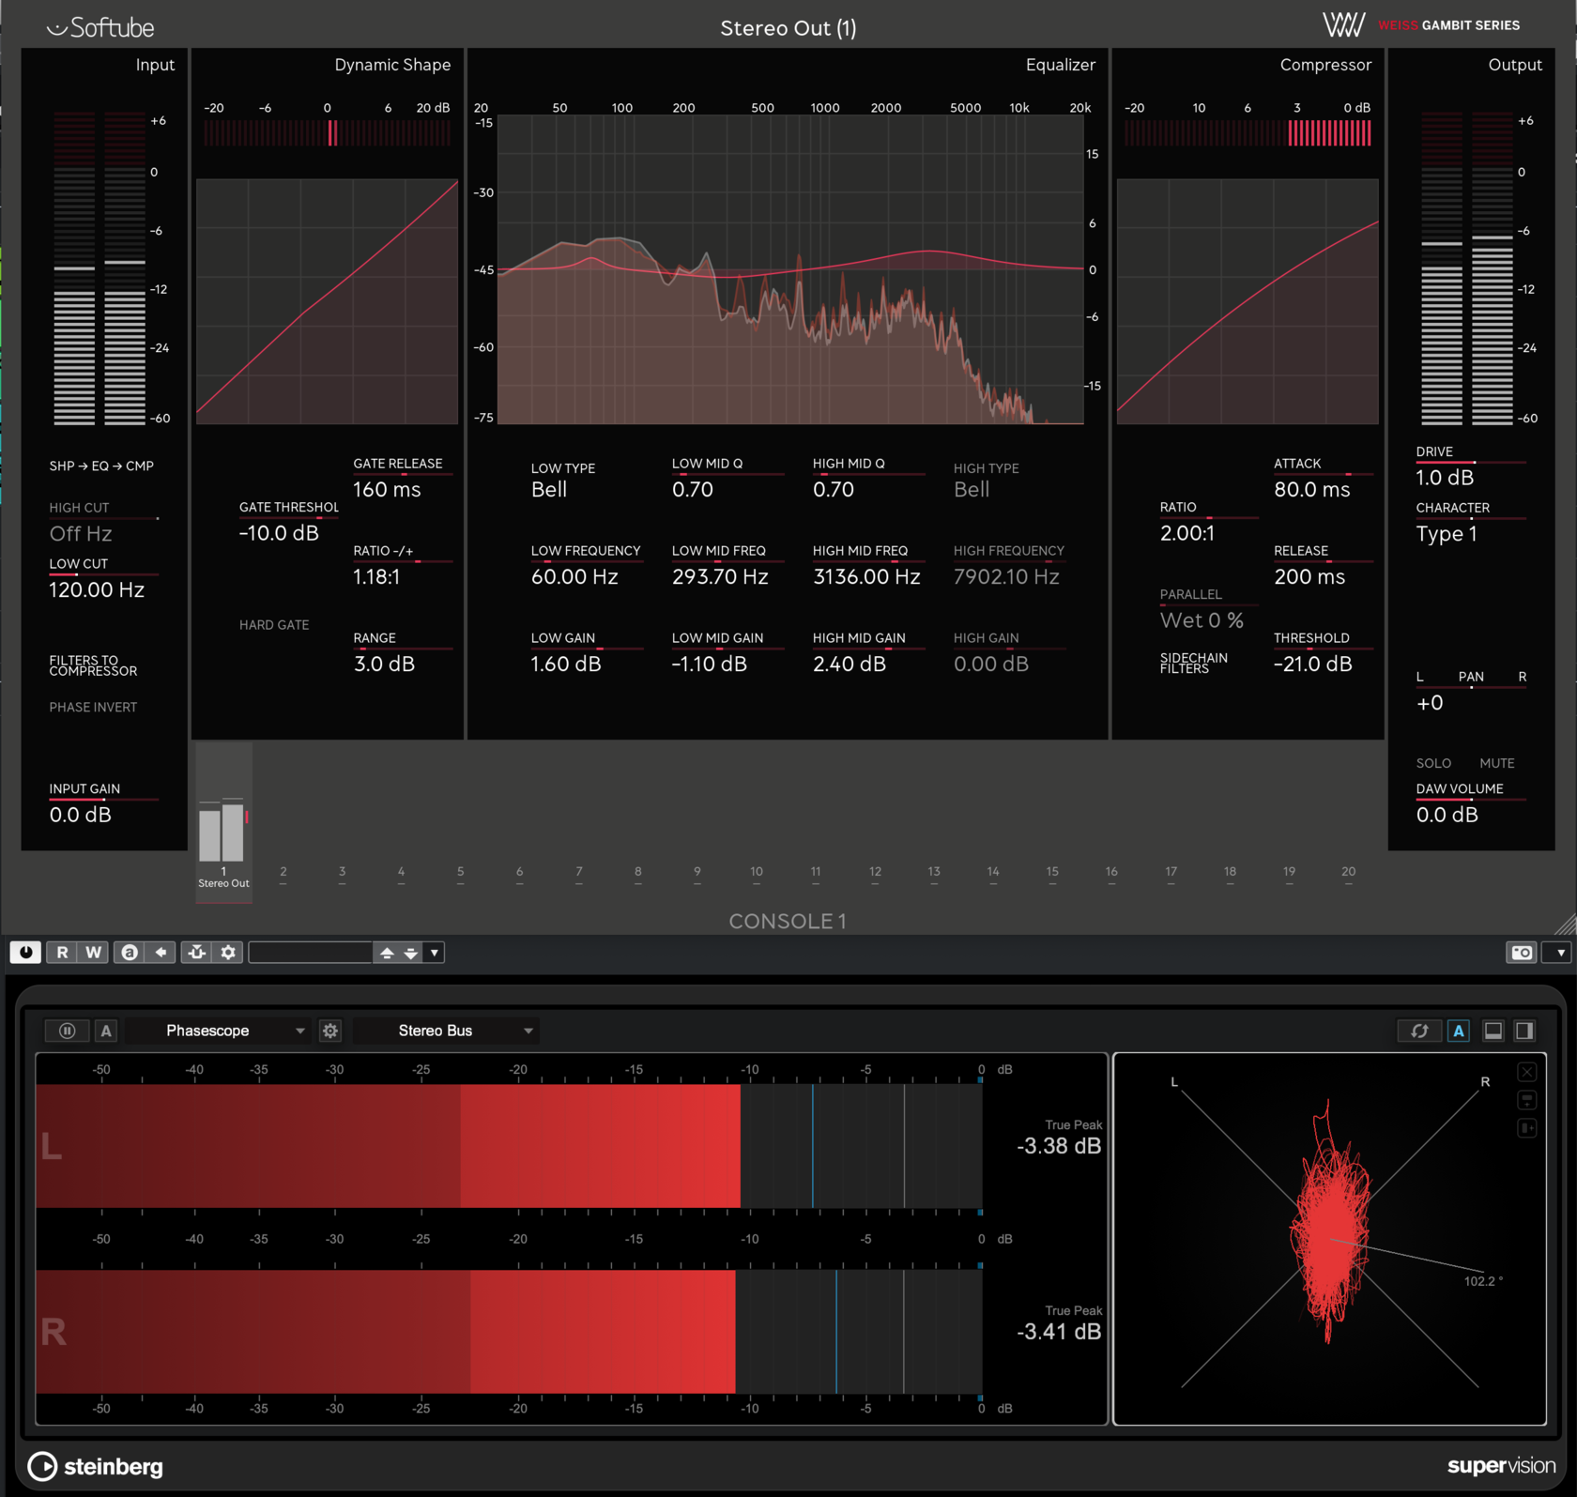
Task: Click the Input Gain 0.0 dB value
Action: point(81,816)
